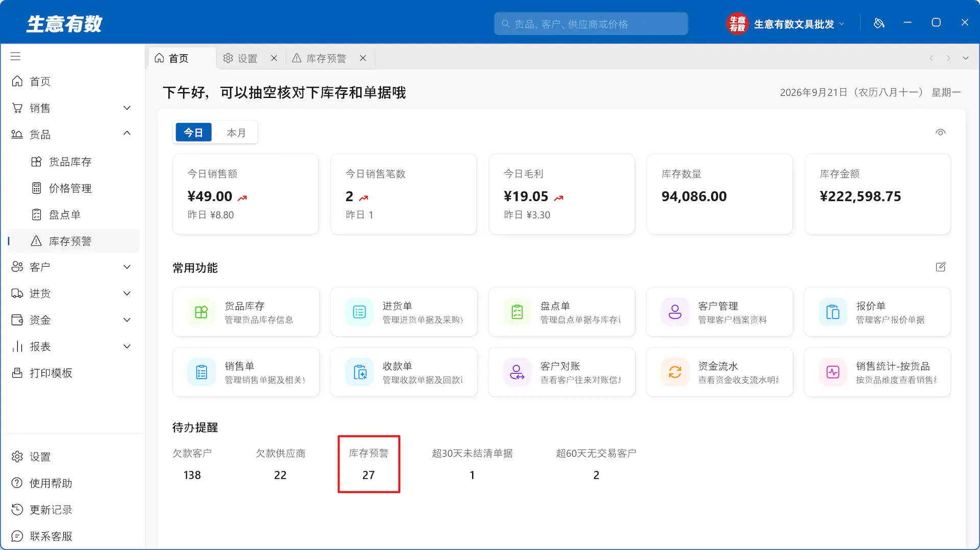Go to 首页 in the sidebar

tap(73, 82)
